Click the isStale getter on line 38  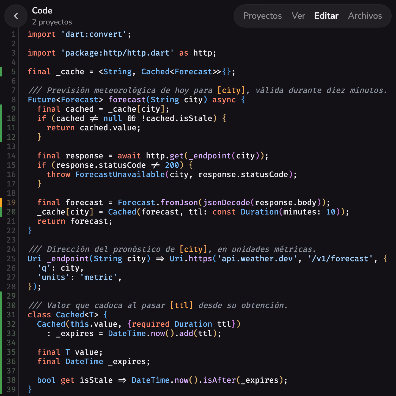(96, 380)
